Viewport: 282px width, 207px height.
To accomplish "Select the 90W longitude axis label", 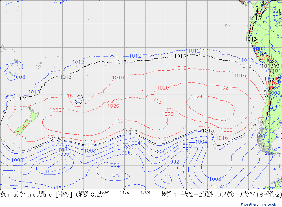I will [228, 192].
